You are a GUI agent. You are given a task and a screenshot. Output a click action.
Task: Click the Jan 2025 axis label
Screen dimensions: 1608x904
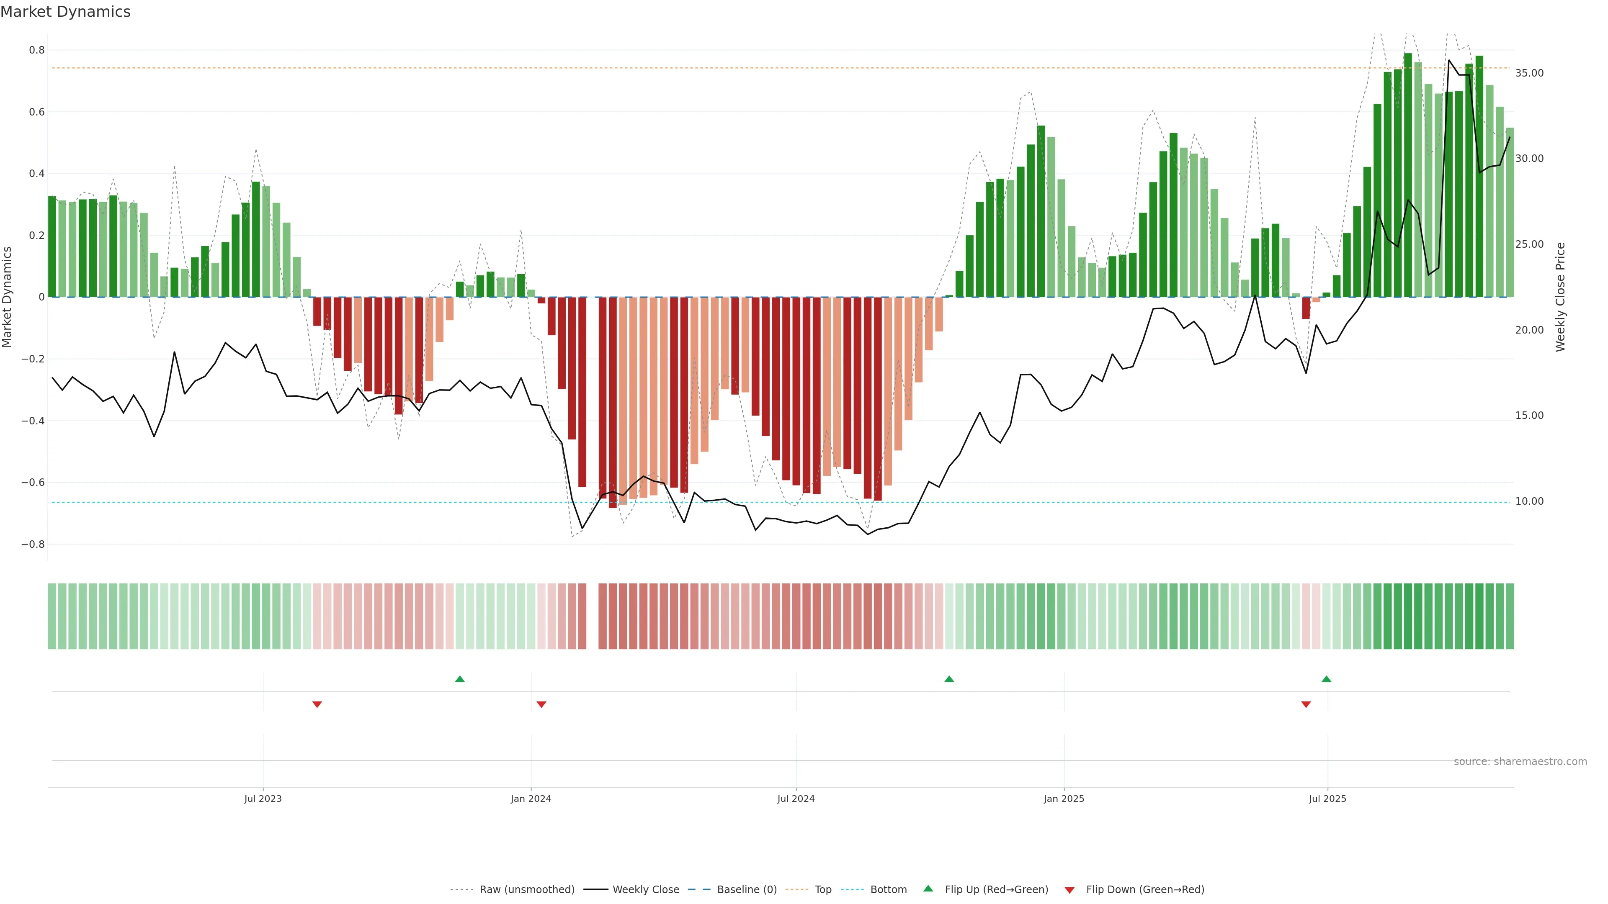tap(1064, 799)
